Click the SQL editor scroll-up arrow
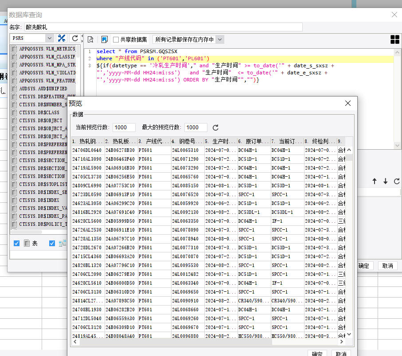 [397, 53]
